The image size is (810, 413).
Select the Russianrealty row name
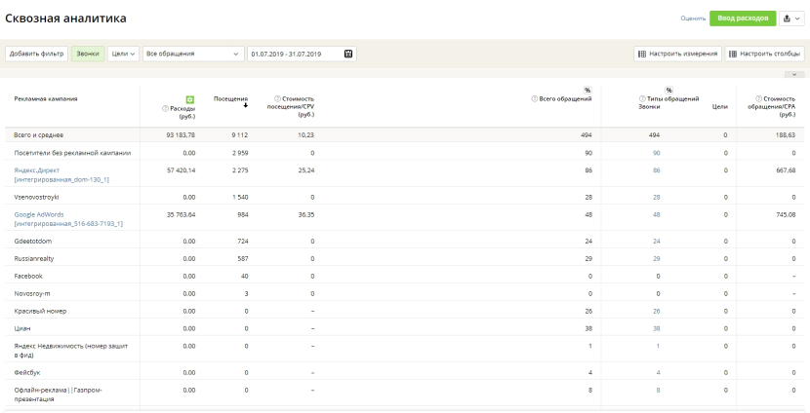pyautogui.click(x=33, y=259)
